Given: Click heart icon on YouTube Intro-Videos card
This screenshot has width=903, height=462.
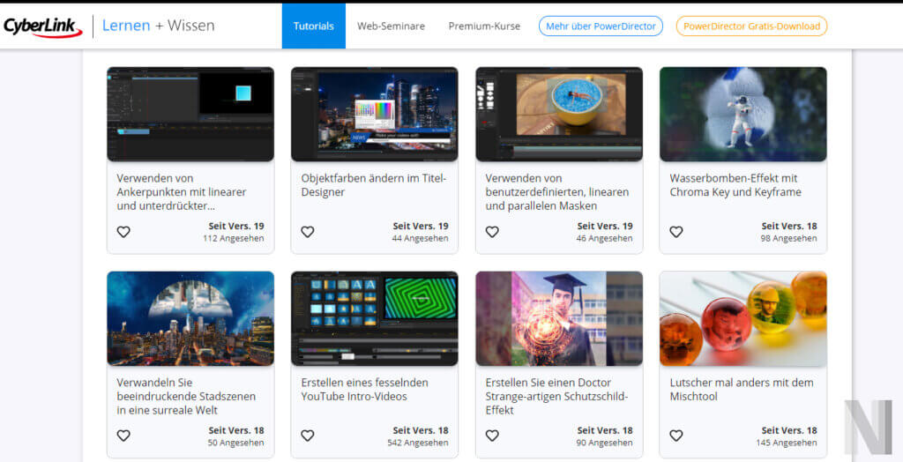Looking at the screenshot, I should point(308,436).
